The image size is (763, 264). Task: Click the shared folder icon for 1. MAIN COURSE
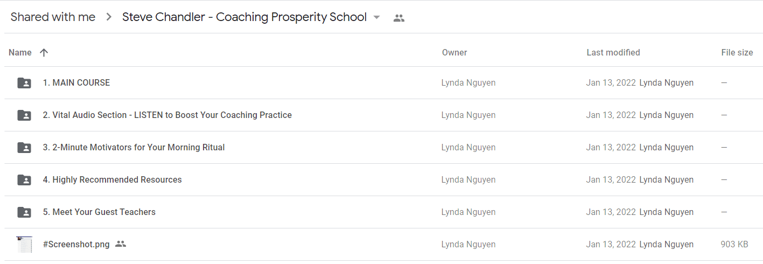pyautogui.click(x=24, y=83)
